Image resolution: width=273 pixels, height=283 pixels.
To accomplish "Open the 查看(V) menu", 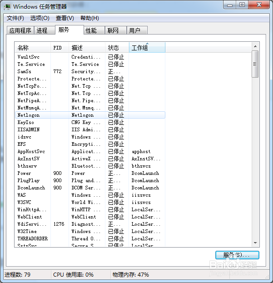I will [x=65, y=18].
